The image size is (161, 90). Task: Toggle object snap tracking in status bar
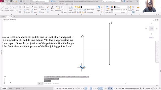point(99,88)
